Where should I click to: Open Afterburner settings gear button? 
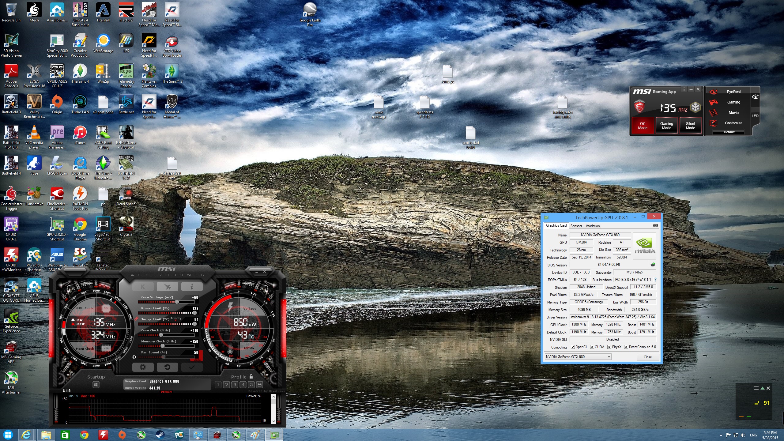143,367
